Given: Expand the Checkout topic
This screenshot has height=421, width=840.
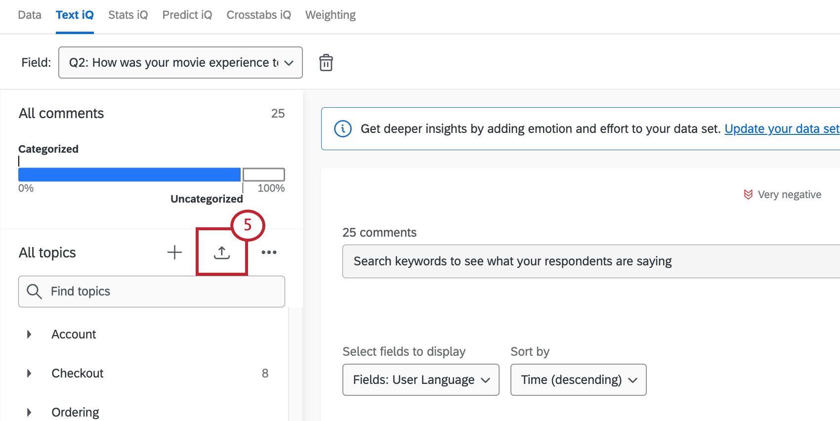Looking at the screenshot, I should pyautogui.click(x=29, y=374).
